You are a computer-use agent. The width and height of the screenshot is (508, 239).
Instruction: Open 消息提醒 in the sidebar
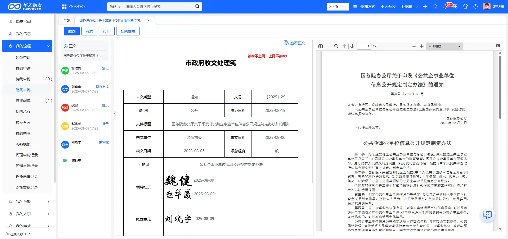point(23,22)
